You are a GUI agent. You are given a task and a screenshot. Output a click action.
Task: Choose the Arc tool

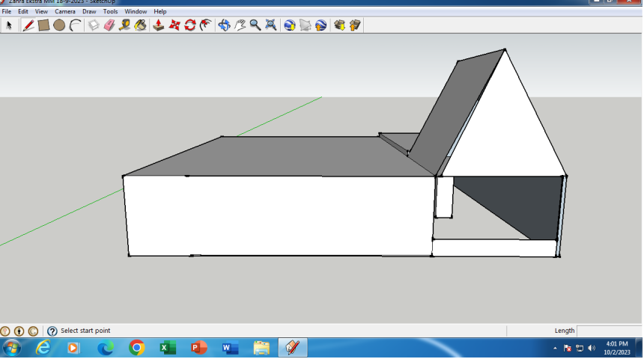[x=75, y=25]
